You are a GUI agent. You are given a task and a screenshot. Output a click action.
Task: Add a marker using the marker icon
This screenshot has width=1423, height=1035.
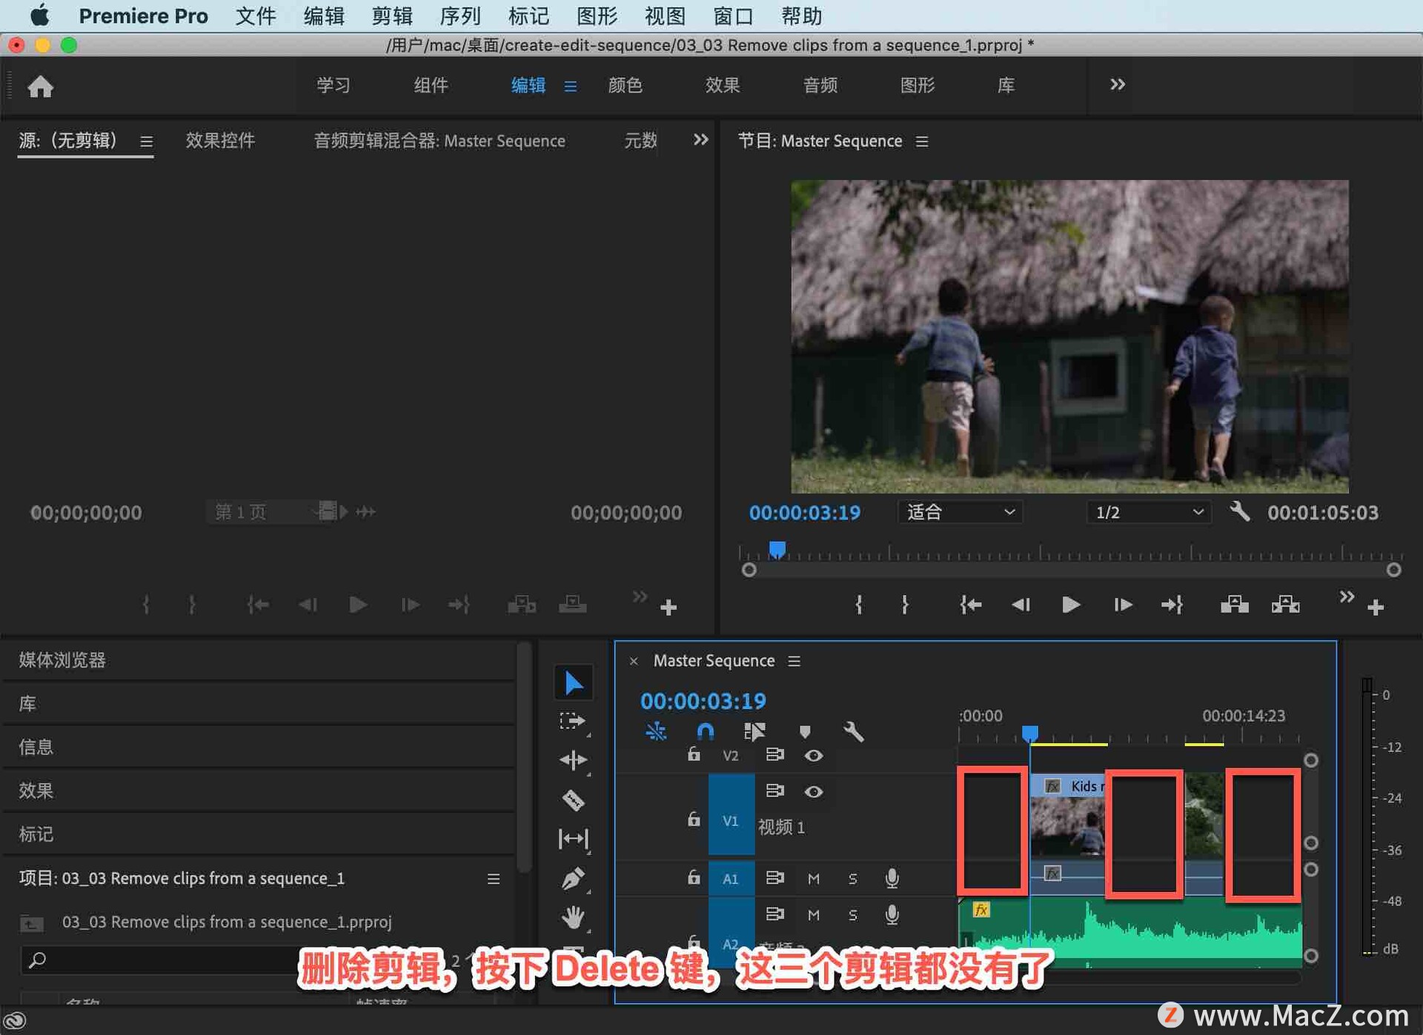tap(805, 731)
